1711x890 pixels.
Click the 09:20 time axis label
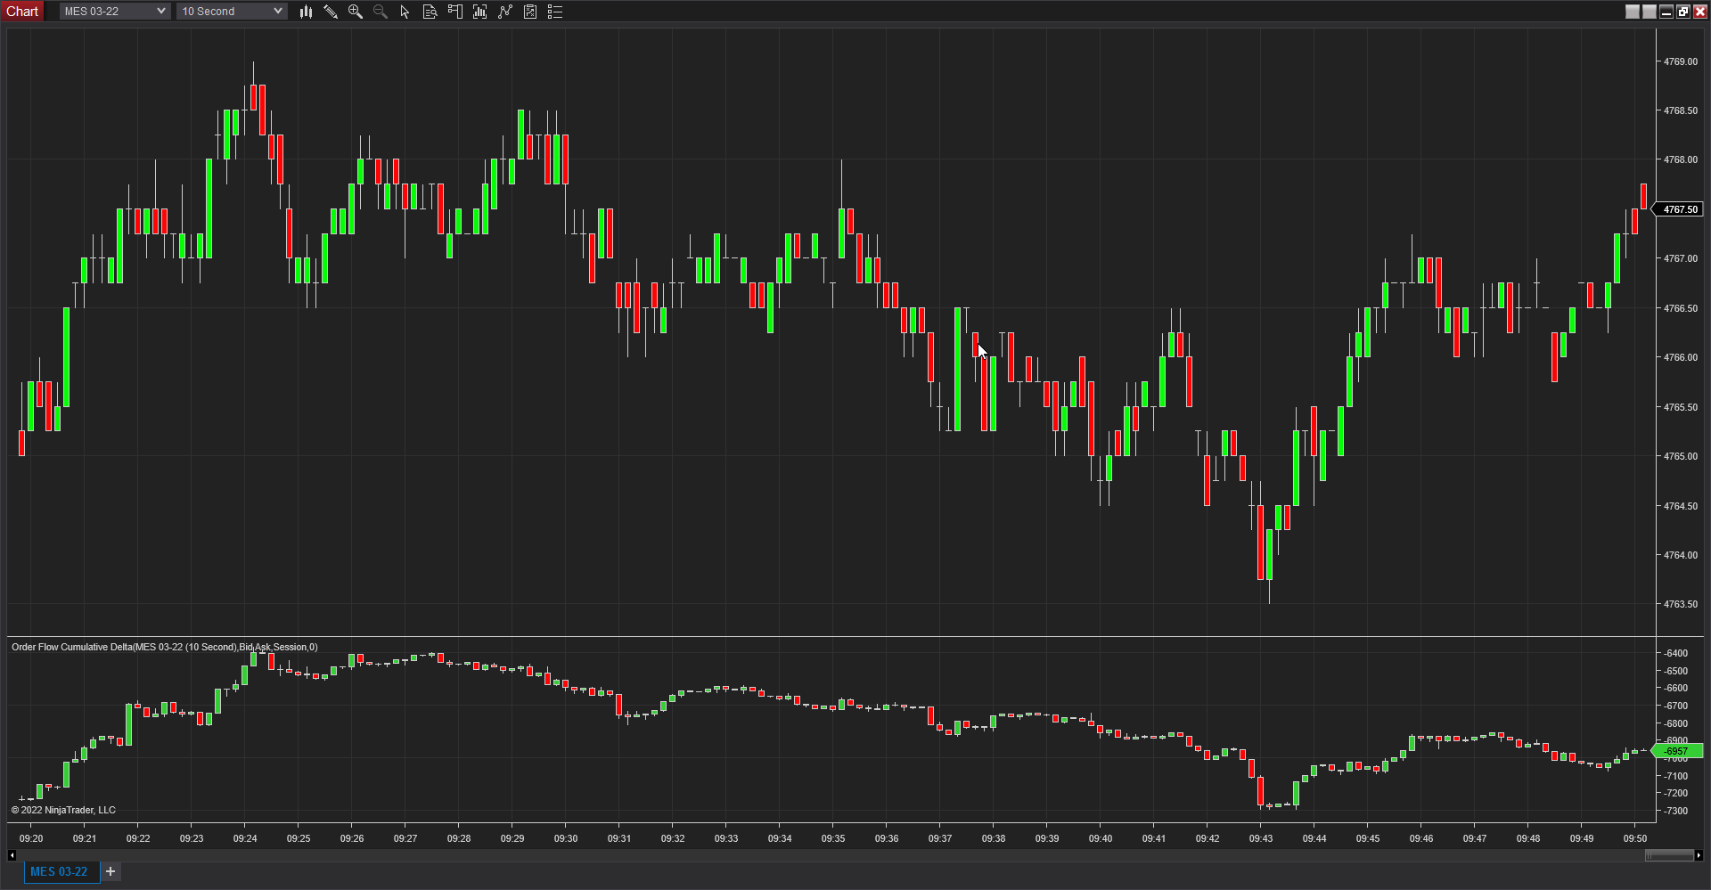(31, 838)
